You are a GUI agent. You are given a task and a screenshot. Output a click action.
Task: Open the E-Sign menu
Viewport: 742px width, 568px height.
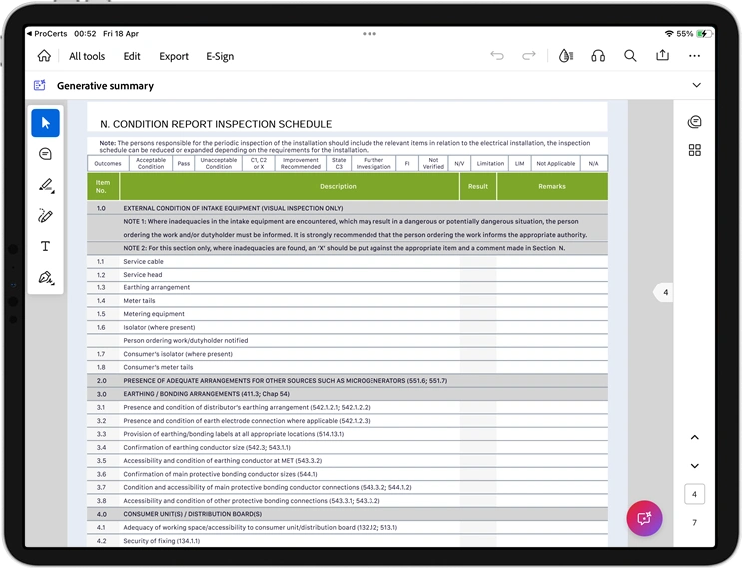coord(220,56)
